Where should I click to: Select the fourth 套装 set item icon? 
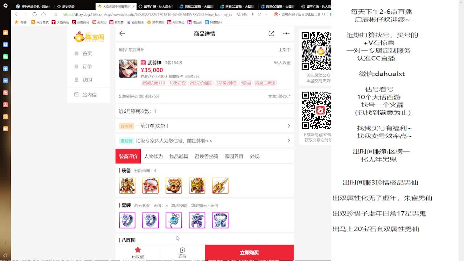click(197, 220)
